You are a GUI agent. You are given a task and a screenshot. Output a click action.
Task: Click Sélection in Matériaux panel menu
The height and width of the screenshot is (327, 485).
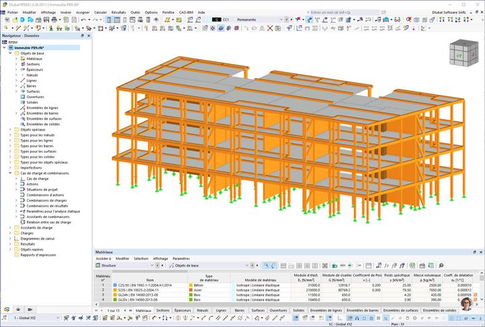point(141,258)
